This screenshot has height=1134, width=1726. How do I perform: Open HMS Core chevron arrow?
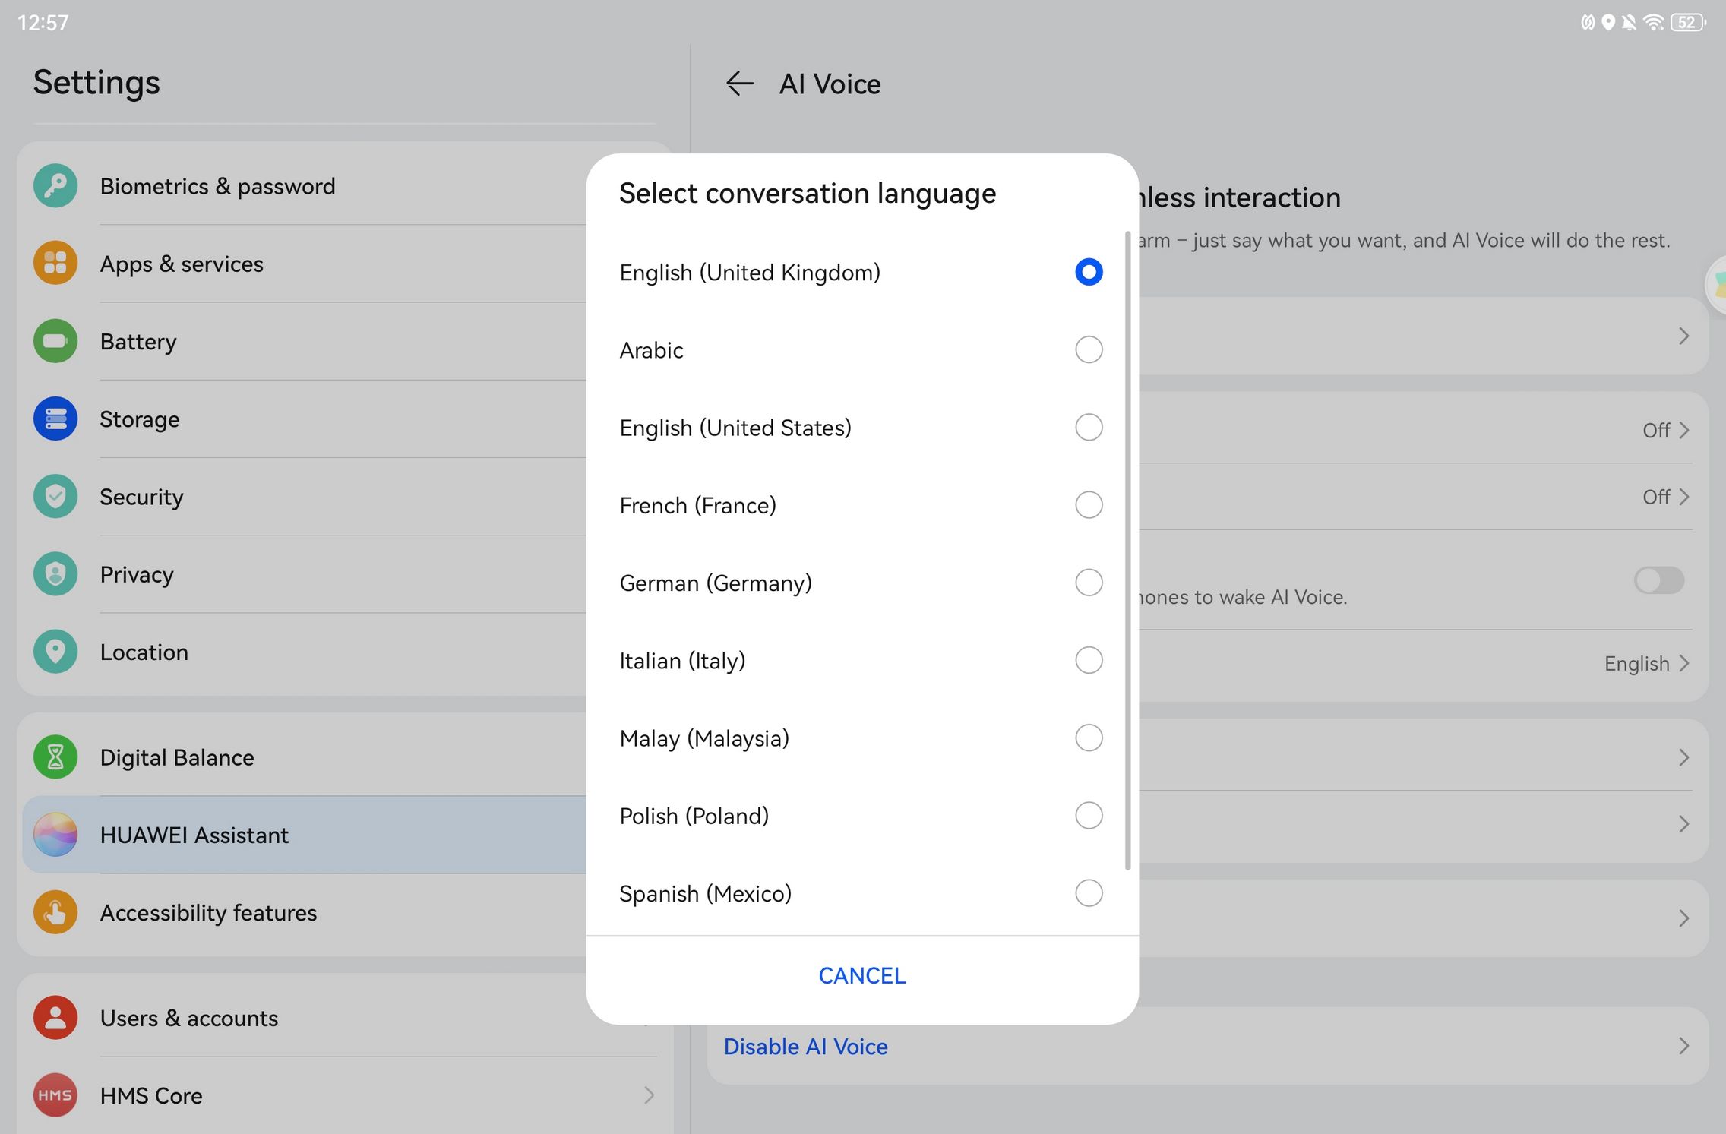(x=649, y=1095)
